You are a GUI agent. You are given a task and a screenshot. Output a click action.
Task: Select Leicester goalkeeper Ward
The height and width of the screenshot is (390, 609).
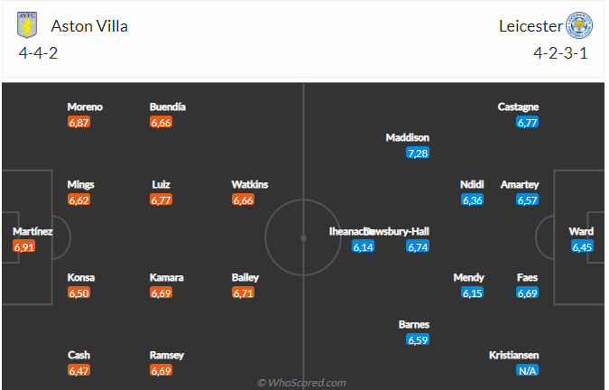(582, 230)
